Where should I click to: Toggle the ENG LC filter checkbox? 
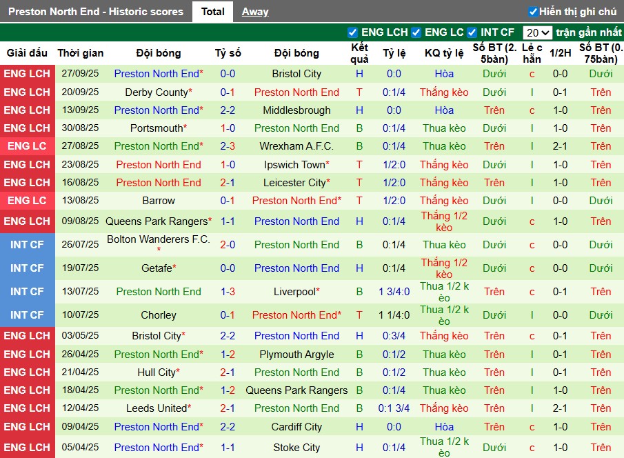(415, 32)
